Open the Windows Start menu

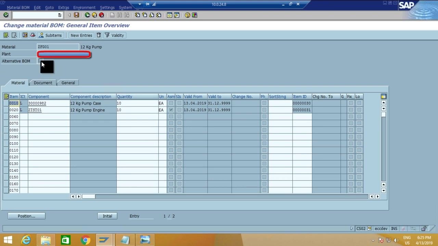8,240
